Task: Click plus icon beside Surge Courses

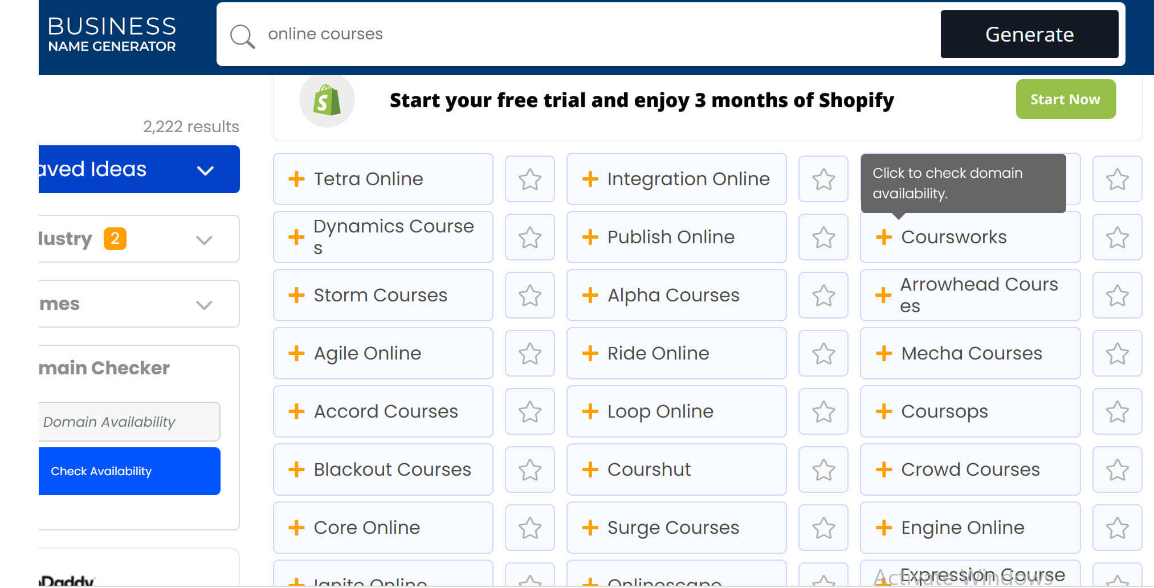Action: [590, 528]
